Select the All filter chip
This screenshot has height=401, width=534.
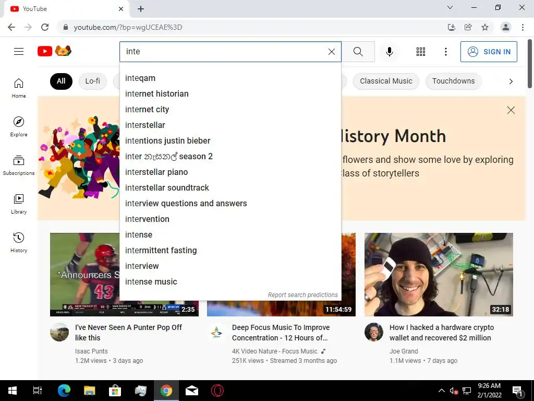pyautogui.click(x=61, y=81)
